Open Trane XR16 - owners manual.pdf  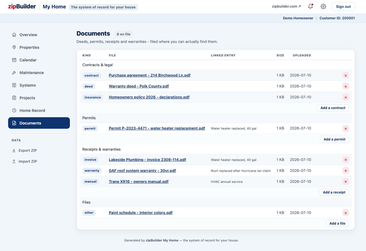139,182
